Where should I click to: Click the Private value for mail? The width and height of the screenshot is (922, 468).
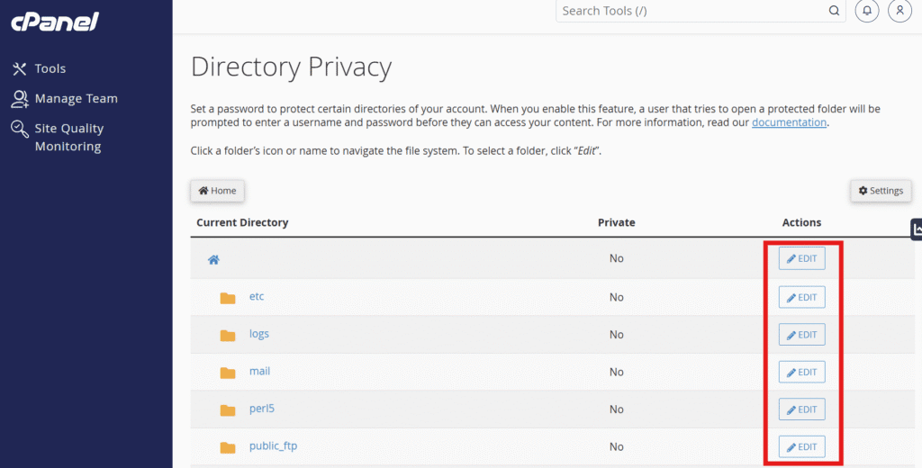click(616, 373)
